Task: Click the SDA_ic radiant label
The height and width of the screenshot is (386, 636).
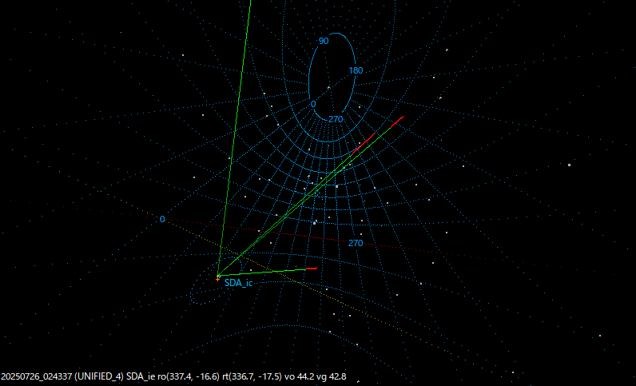Action: [x=238, y=283]
